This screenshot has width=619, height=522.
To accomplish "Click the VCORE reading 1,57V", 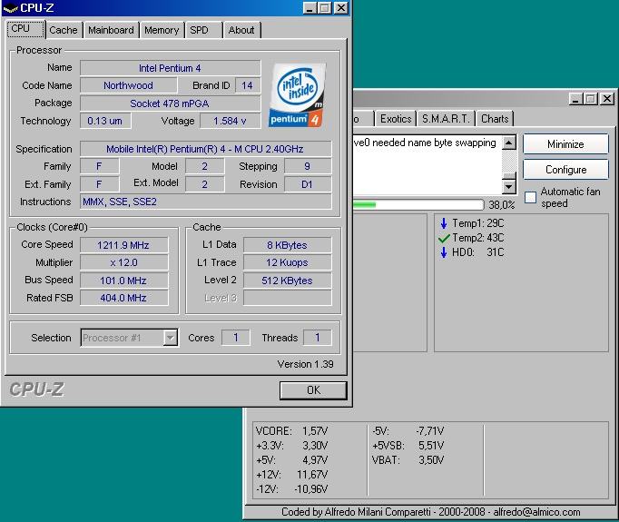I will coord(315,431).
